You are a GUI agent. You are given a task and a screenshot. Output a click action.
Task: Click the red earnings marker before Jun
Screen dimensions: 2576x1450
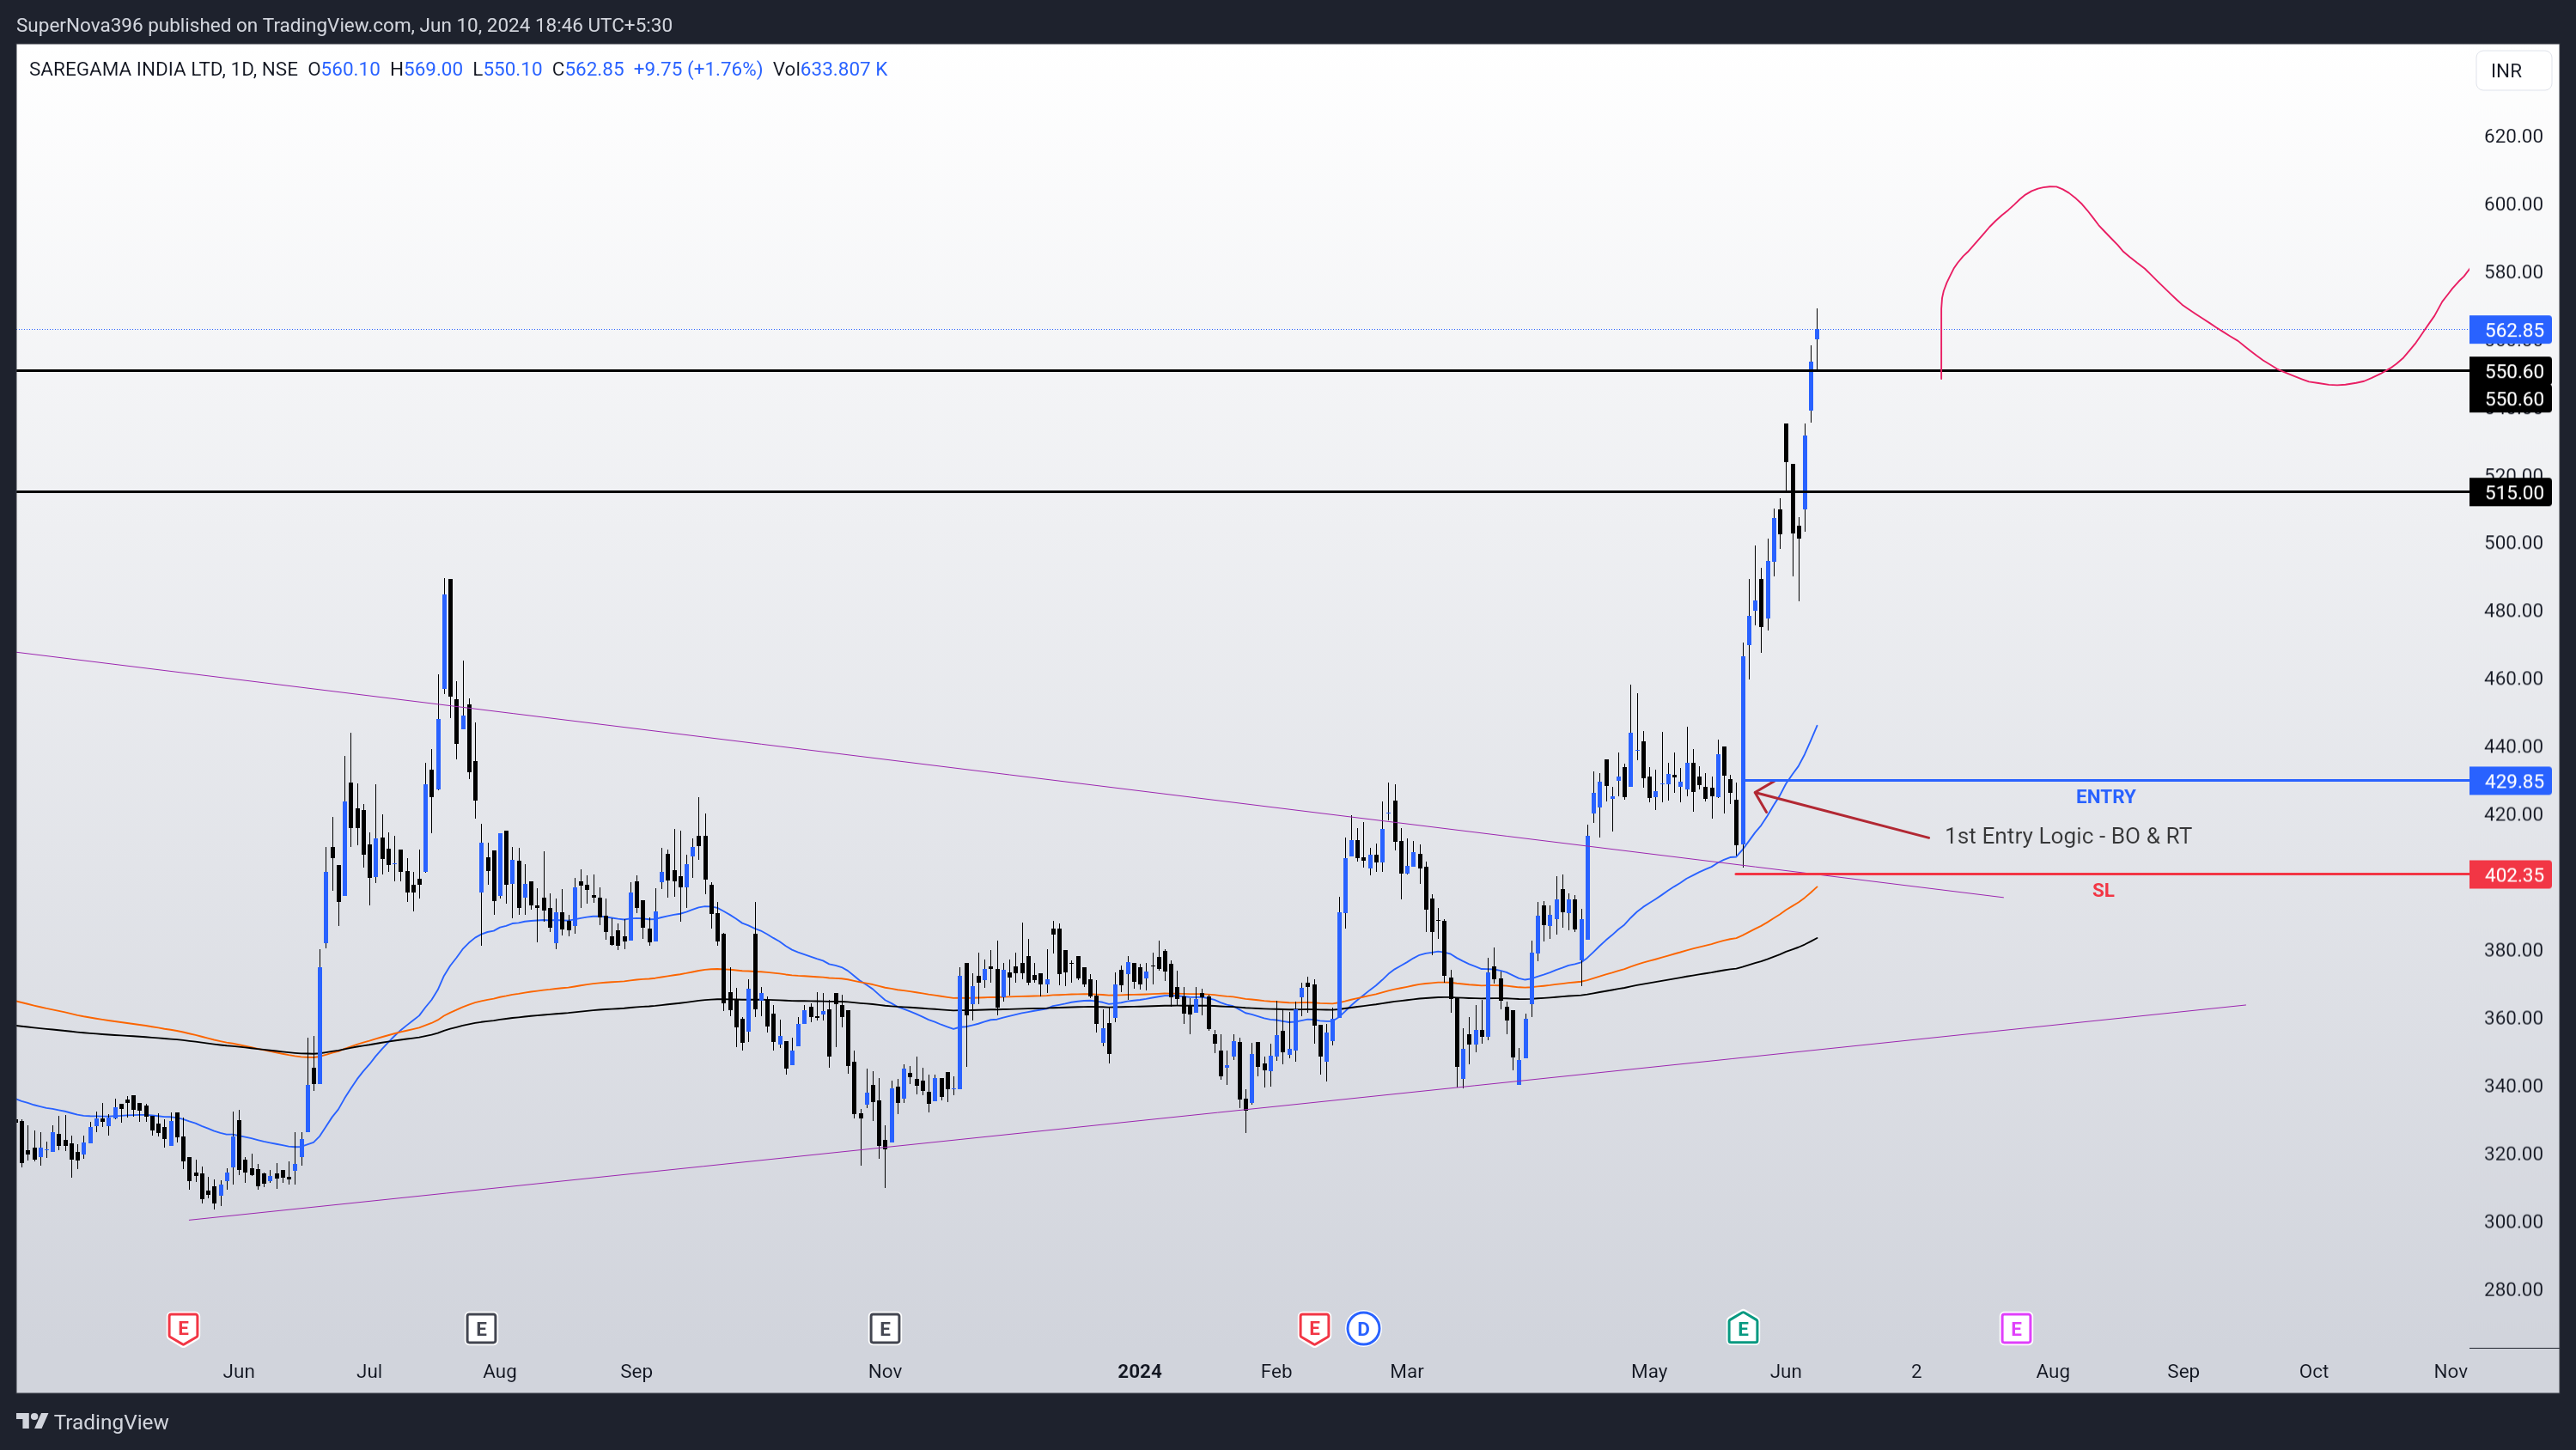(x=183, y=1328)
